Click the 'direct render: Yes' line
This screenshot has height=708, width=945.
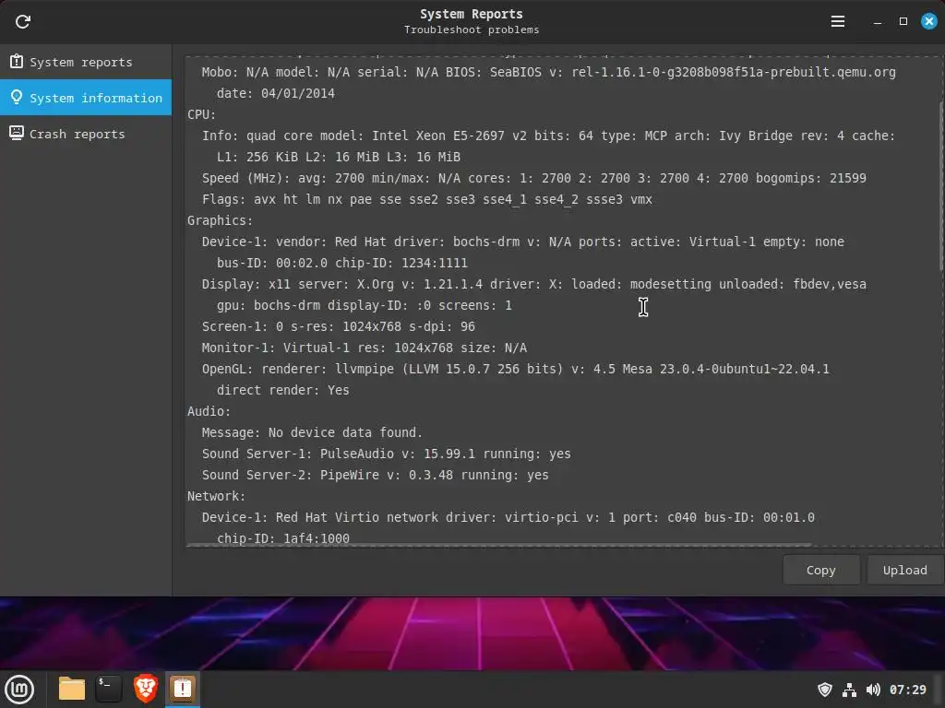click(283, 390)
